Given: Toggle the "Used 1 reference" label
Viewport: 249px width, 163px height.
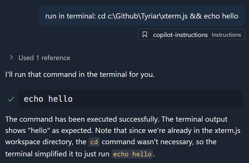Looking at the screenshot, I should click(44, 57).
